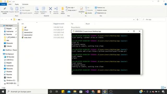Sort files by the Ad column header
Image resolution: width=167 pixels, height=94 pixels.
coord(23,24)
